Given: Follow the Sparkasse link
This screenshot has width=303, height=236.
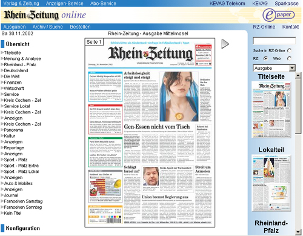Looking at the screenshot, I should tap(287, 4).
